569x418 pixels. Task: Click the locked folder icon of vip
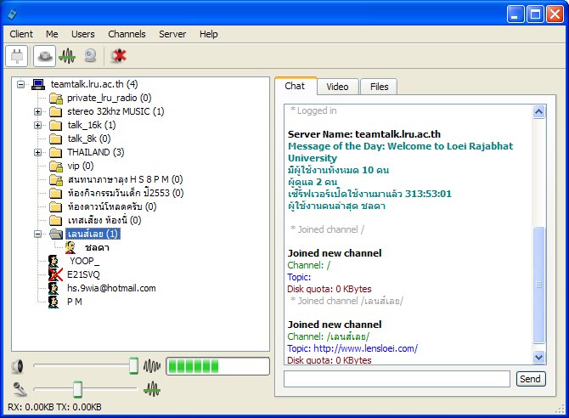pos(56,166)
